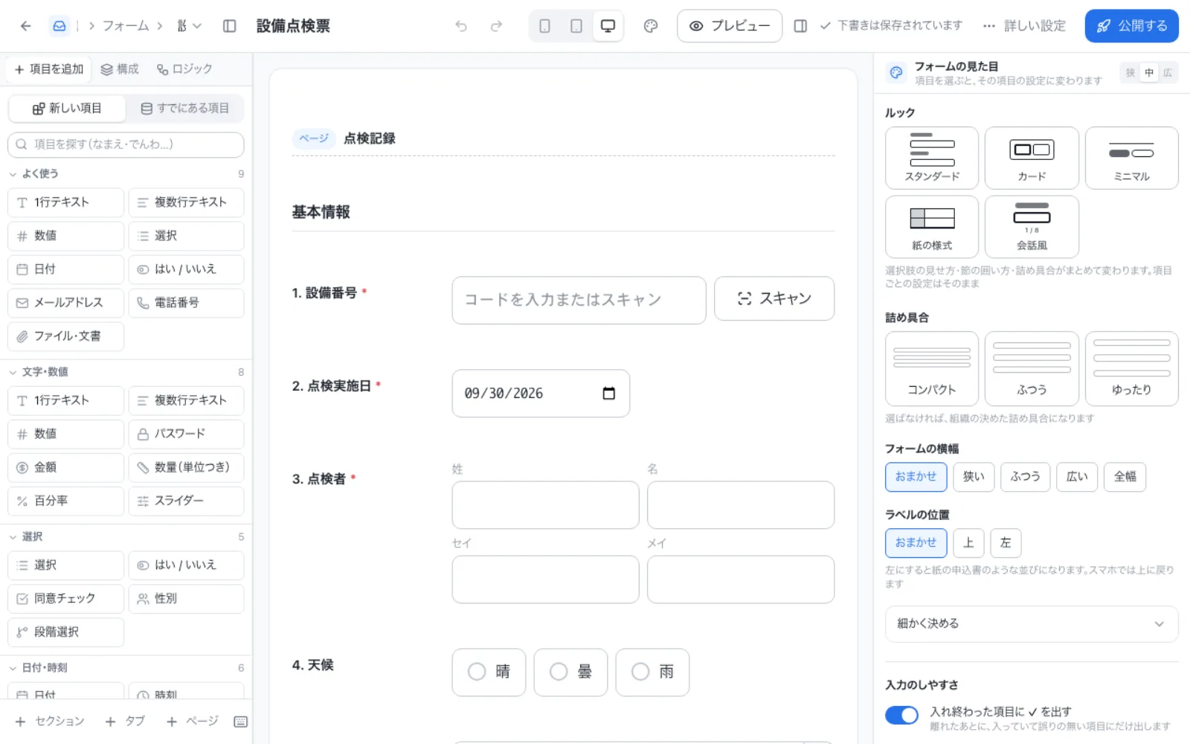Click the プレビュー button
Viewport: 1190px width, 744px height.
(x=730, y=26)
